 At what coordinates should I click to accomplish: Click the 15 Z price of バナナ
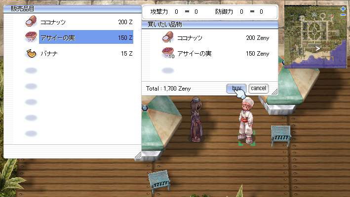click(x=127, y=53)
